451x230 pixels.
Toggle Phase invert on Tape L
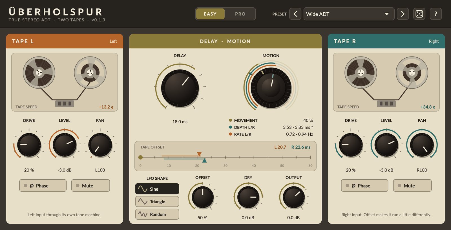point(43,186)
